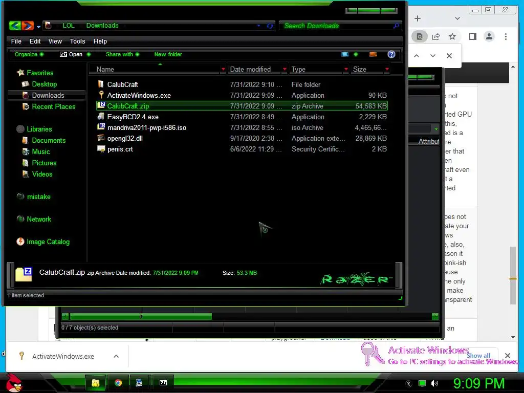The image size is (524, 393).
Task: Open Chrome three-dot menu
Action: tap(506, 36)
